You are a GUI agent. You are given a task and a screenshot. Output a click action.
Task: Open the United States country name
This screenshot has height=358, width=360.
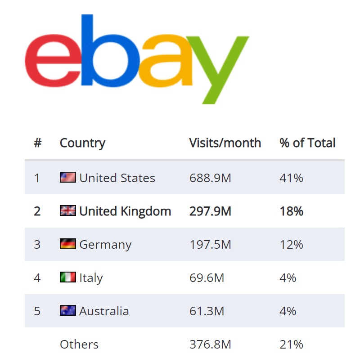pos(117,178)
